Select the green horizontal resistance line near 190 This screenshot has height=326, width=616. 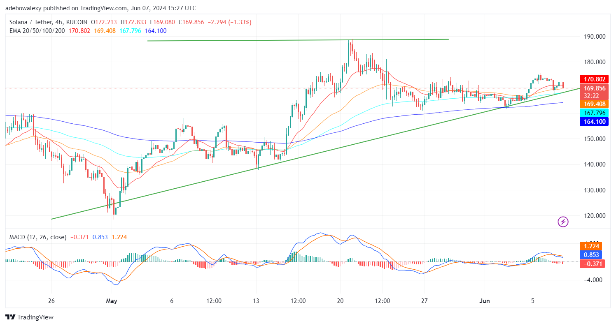(x=298, y=40)
